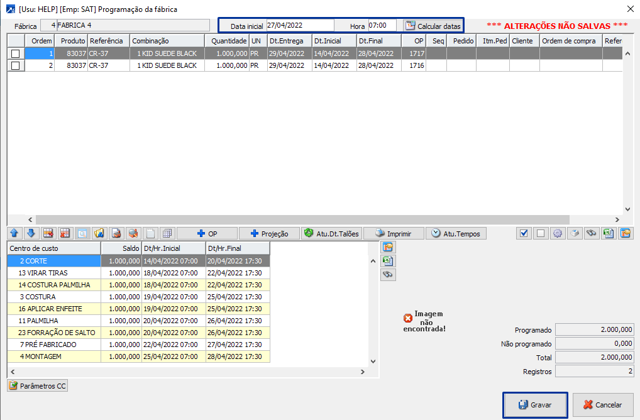This screenshot has width=640, height=420.
Task: Click Excel export icon beside cost center list
Action: point(388,261)
